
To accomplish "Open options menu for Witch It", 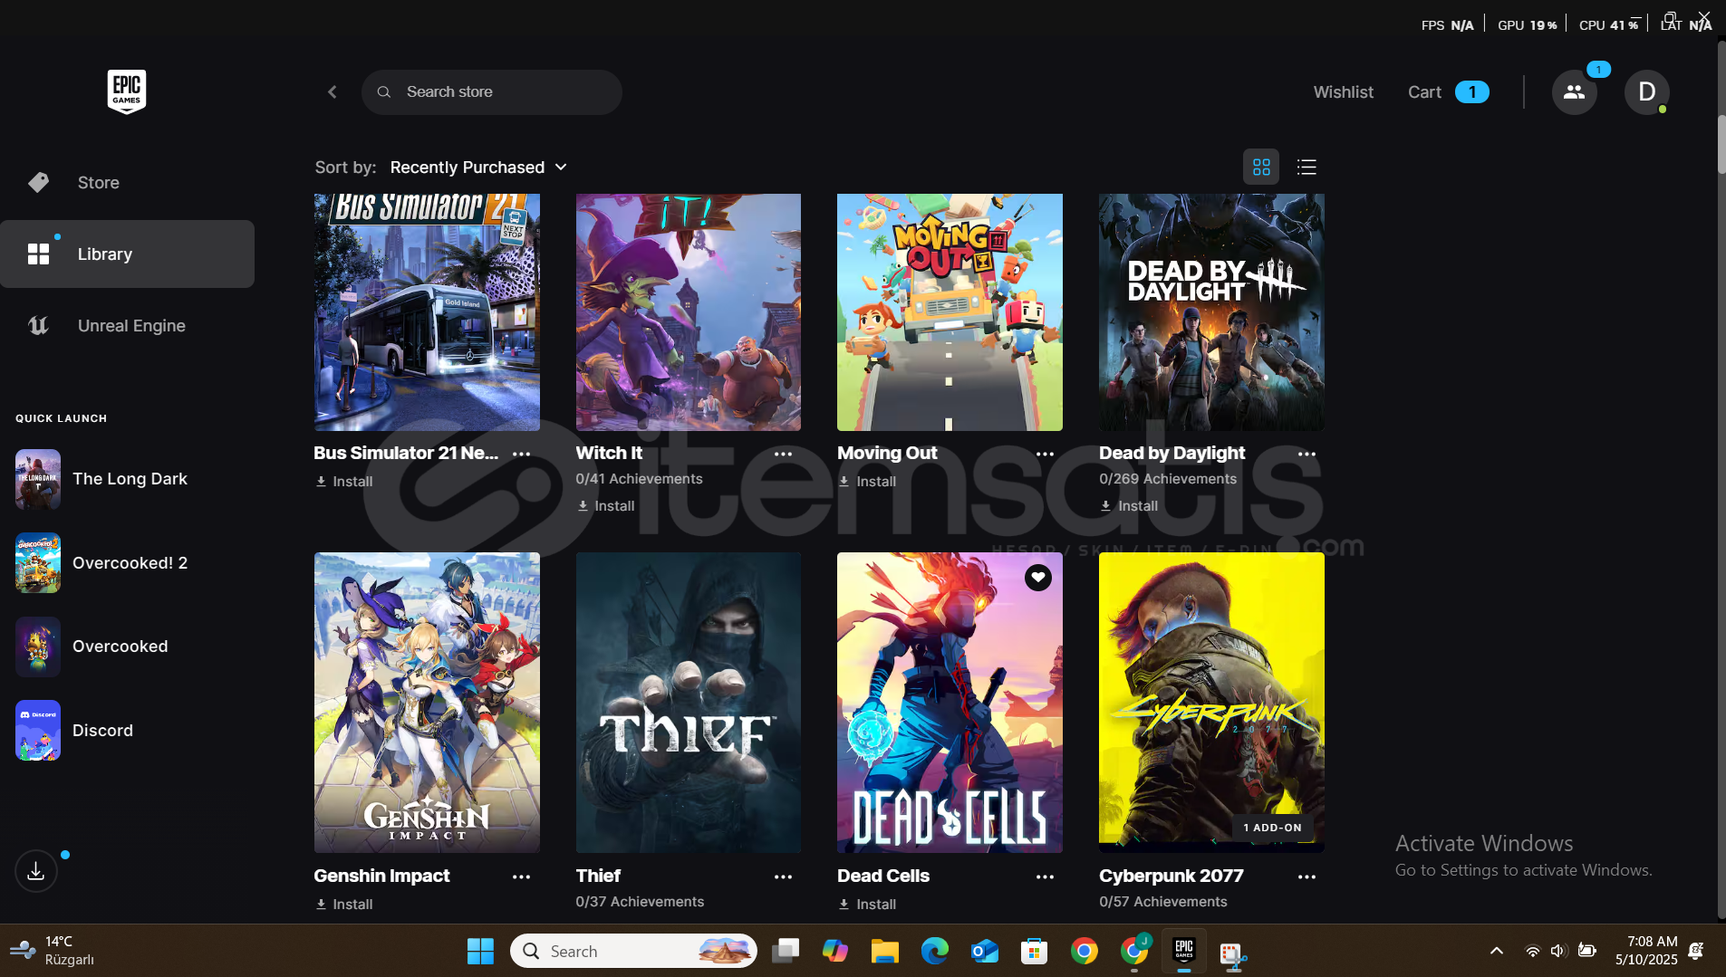I will tap(784, 455).
